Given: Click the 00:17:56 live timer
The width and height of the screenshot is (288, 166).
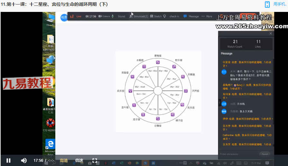Looking at the screenshot, I should tap(91, 16).
